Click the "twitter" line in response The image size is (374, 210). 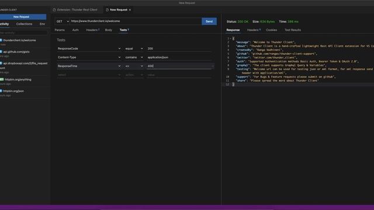266,58
